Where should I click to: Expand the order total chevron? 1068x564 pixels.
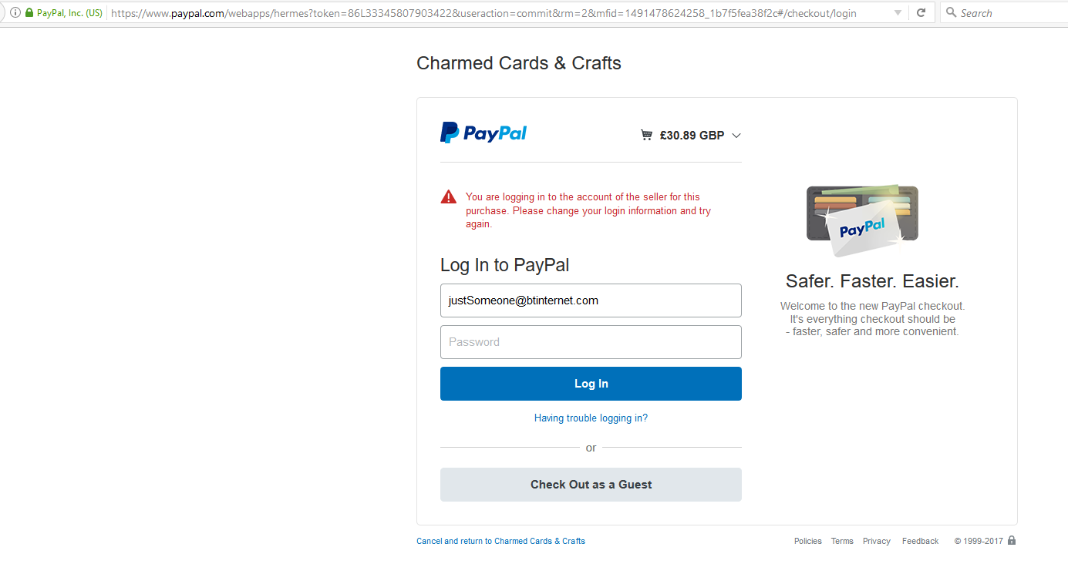(x=736, y=136)
